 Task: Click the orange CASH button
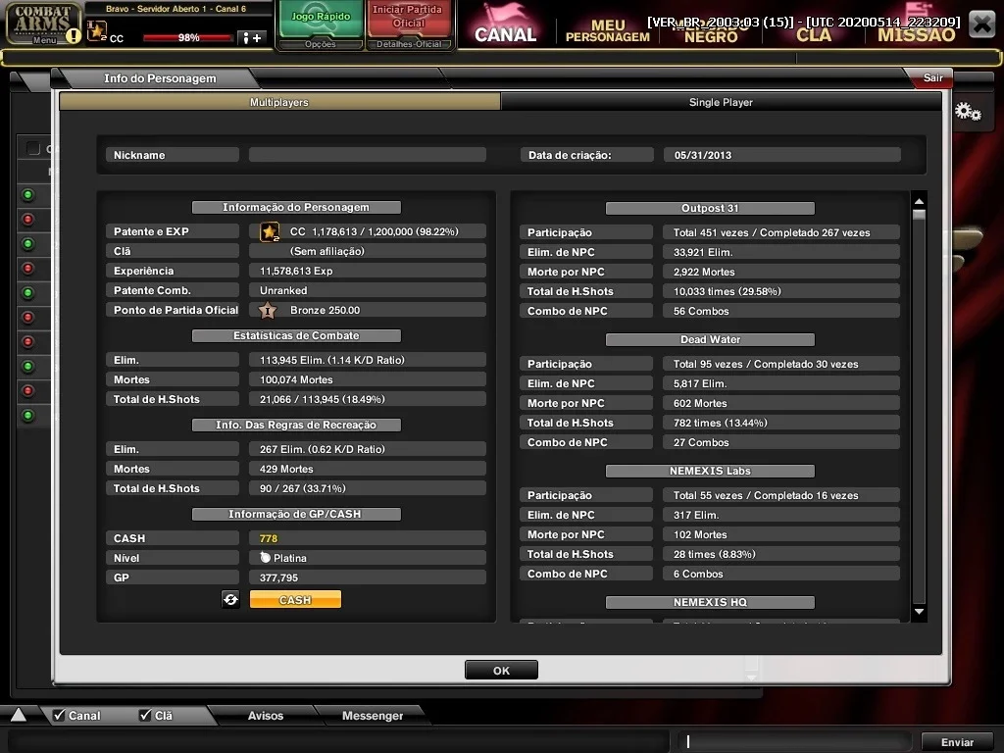tap(295, 599)
